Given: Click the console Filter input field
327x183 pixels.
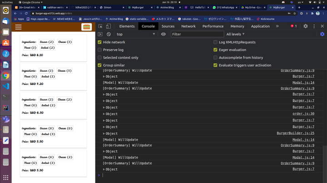Looking at the screenshot, I should click(197, 34).
